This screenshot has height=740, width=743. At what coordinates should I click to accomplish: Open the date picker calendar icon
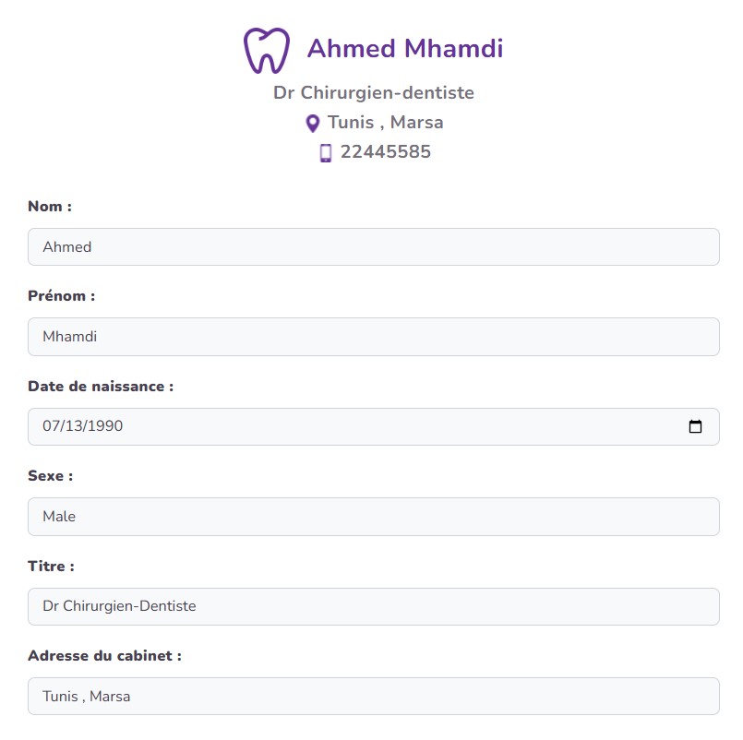pyautogui.click(x=695, y=427)
